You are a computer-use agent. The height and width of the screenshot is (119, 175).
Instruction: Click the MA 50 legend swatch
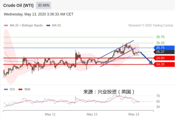coord(48,26)
